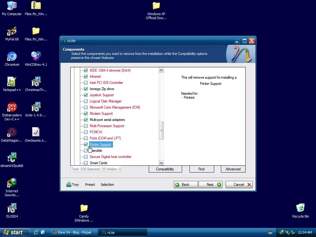Click the Advanced button

(x=233, y=169)
